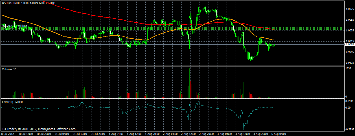Click the tallest volume bar at 2 Aug 12:00
This screenshot has width=355, height=136.
189,83
